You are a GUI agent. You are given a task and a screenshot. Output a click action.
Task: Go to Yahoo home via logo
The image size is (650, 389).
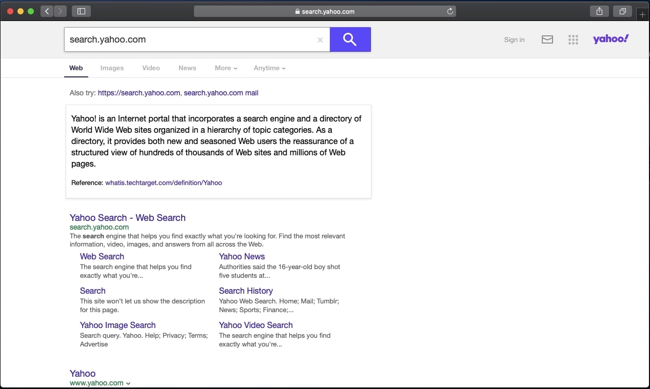(x=610, y=39)
